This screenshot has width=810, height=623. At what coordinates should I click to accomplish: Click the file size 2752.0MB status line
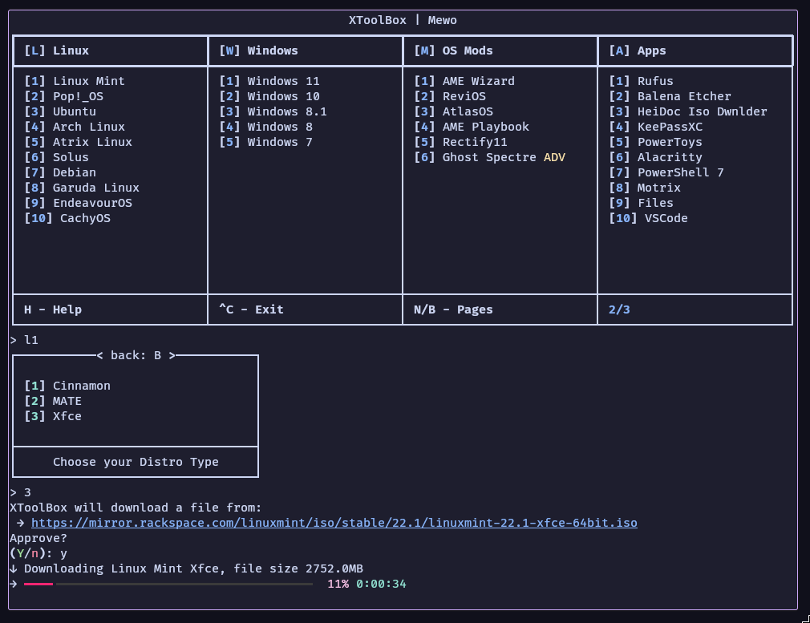(x=187, y=568)
